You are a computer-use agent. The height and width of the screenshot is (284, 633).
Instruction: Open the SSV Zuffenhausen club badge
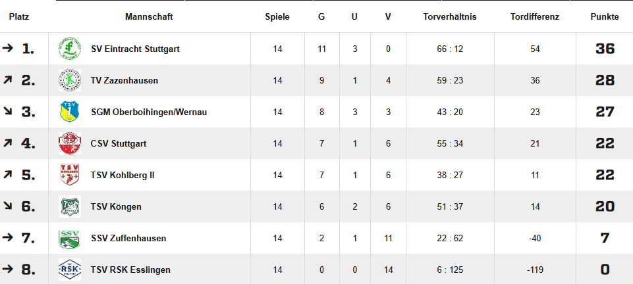coord(69,238)
